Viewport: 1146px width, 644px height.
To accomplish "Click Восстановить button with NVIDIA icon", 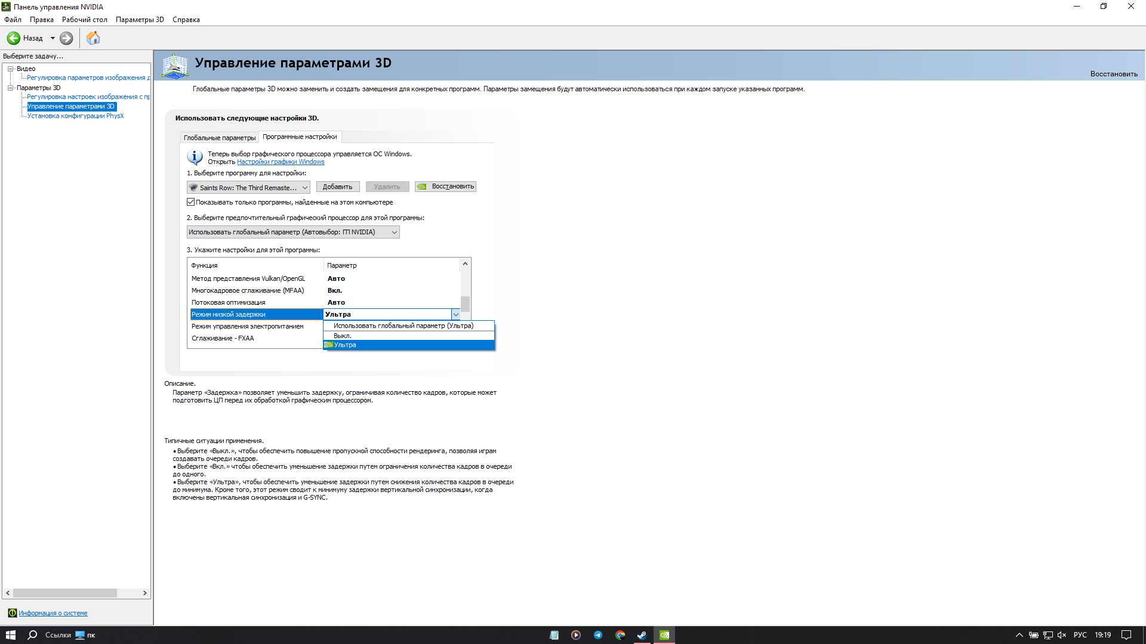I will pos(445,187).
